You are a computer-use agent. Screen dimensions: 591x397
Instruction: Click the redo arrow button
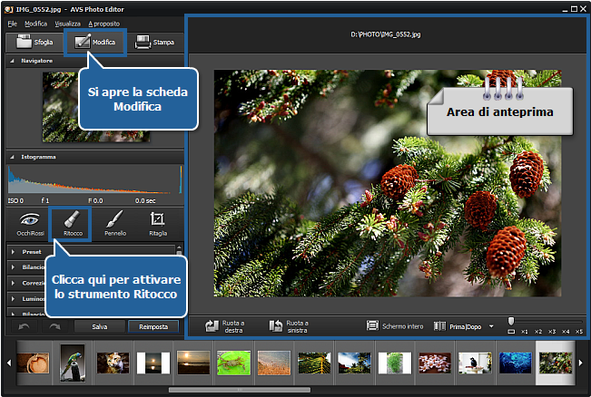[54, 326]
